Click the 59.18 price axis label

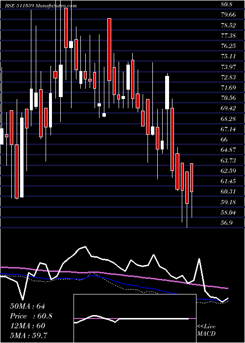click(x=228, y=202)
